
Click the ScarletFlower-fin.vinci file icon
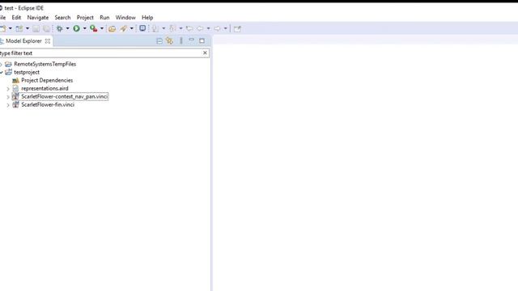[15, 104]
